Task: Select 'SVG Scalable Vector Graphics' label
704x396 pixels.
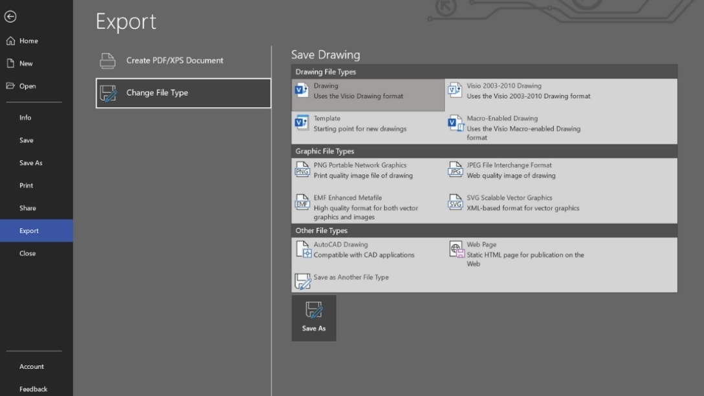Action: (509, 198)
